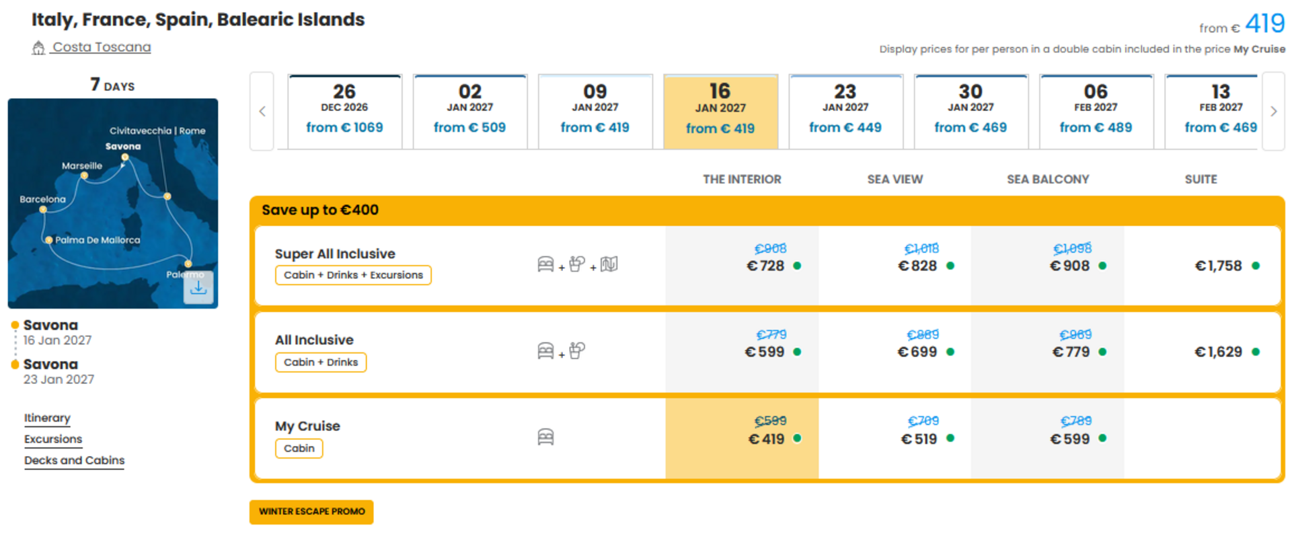Viewport: 1292px width, 538px height.
Task: Open the Decks and Cabins link
Action: [74, 461]
